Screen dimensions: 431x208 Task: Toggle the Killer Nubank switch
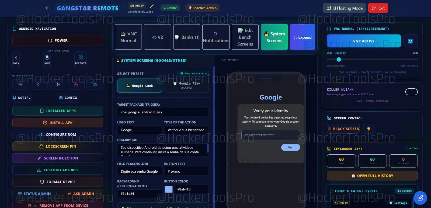411,92
